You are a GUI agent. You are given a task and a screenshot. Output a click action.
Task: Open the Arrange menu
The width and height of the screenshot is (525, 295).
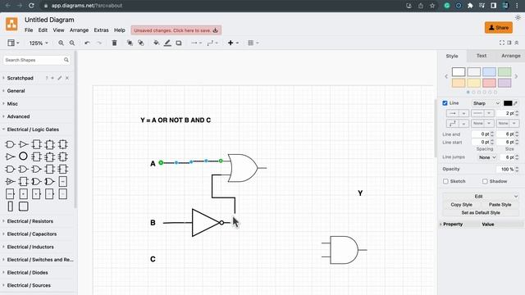point(79,30)
